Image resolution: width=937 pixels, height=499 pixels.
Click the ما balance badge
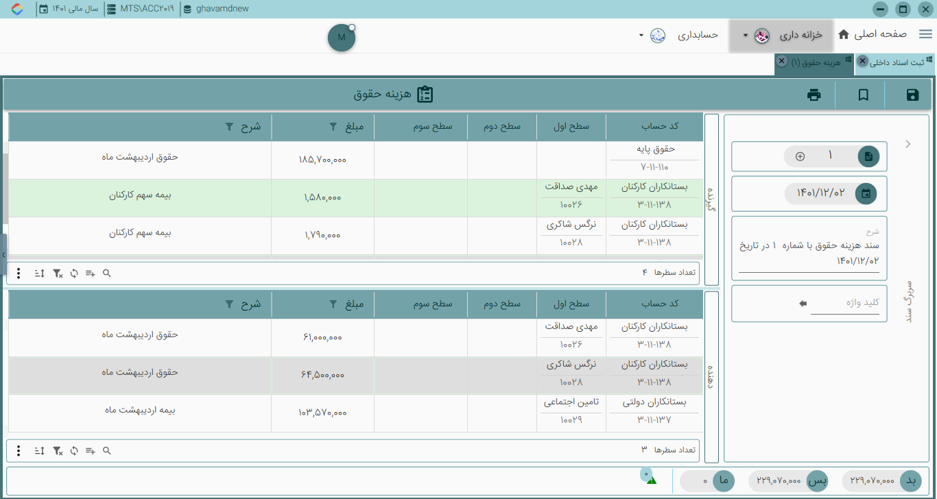point(724,480)
